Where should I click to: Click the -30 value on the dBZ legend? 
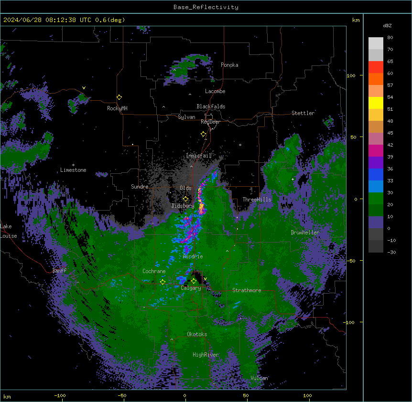point(391,253)
